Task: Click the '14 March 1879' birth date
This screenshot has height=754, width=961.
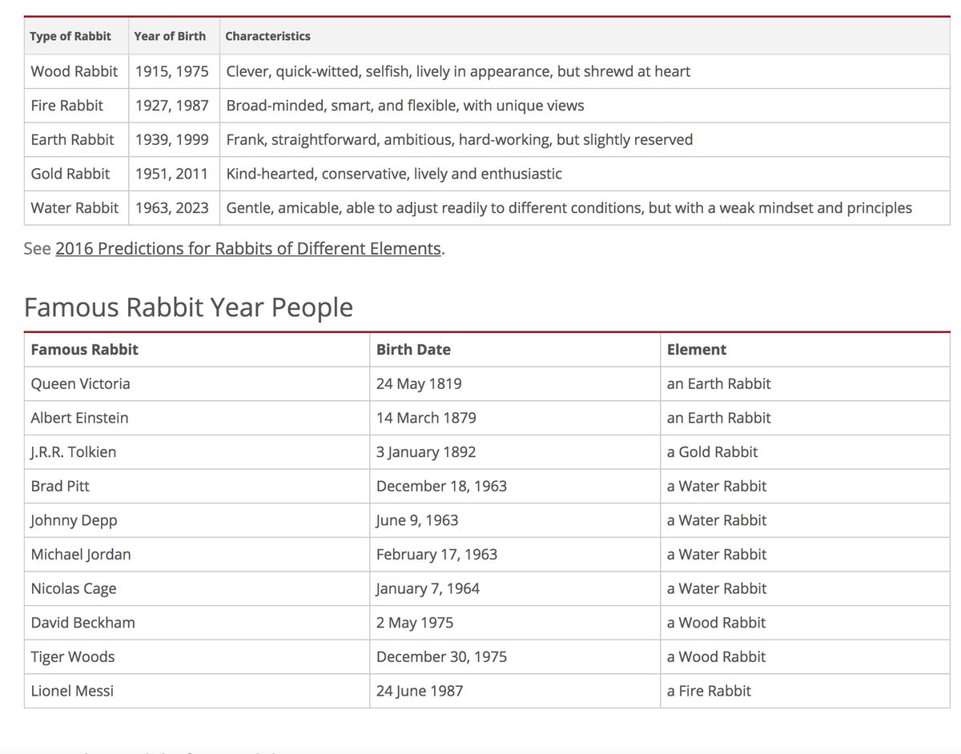Action: pos(426,418)
